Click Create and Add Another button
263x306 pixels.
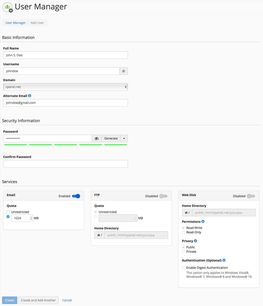pyautogui.click(x=38, y=300)
